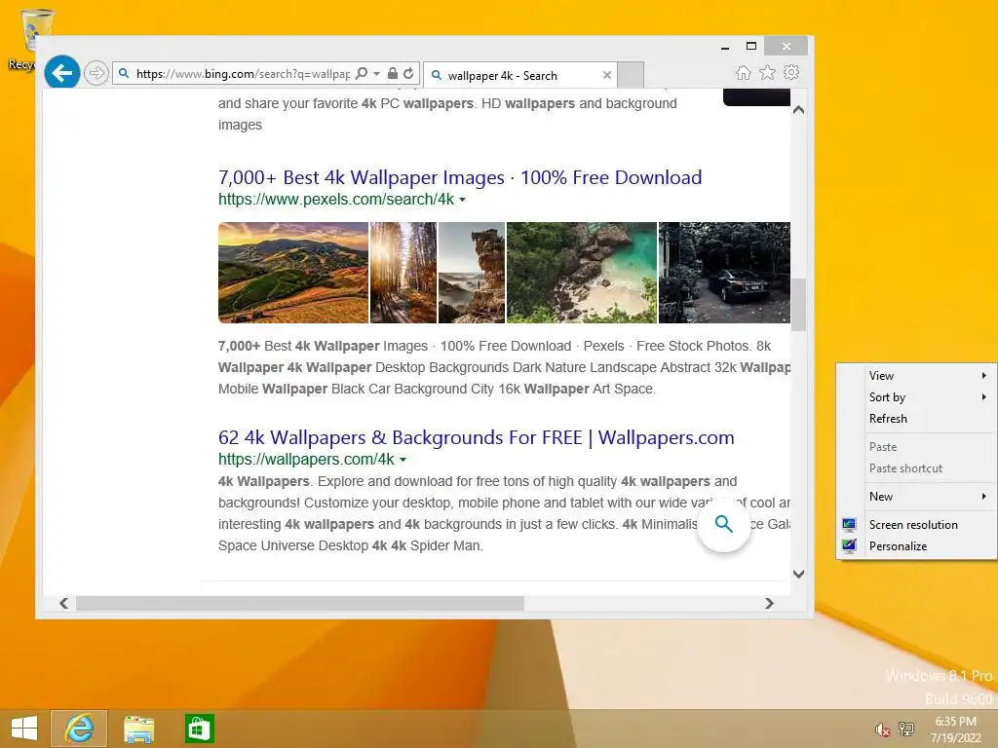Image resolution: width=998 pixels, height=748 pixels.
Task: Click the security lock icon
Action: coord(393,73)
